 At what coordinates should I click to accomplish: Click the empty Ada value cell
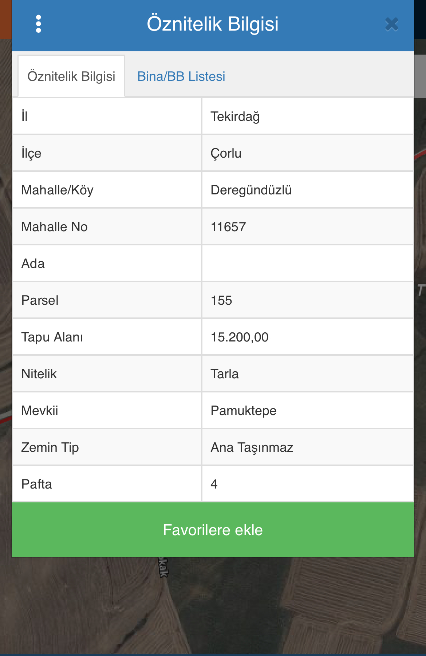pos(308,263)
